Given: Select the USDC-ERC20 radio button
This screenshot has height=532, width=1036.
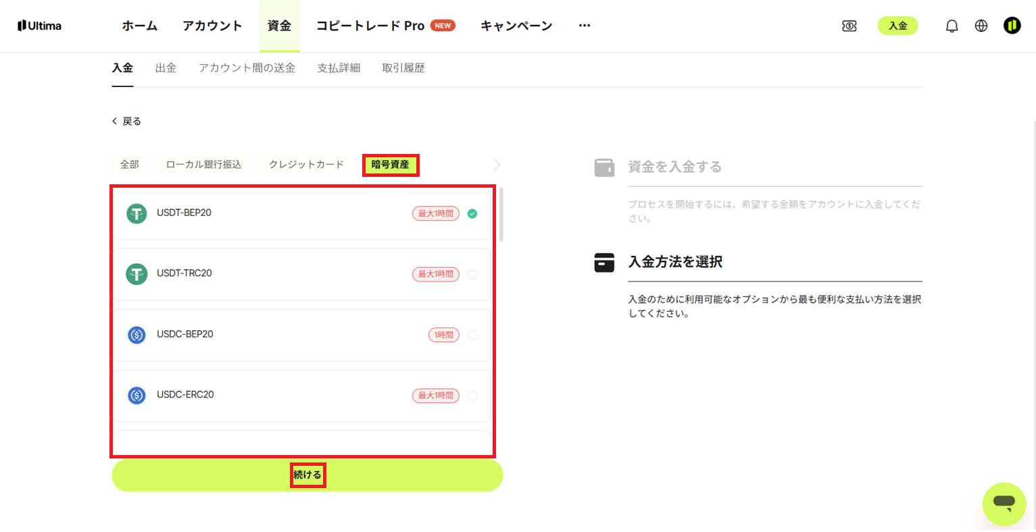Looking at the screenshot, I should pyautogui.click(x=472, y=396).
